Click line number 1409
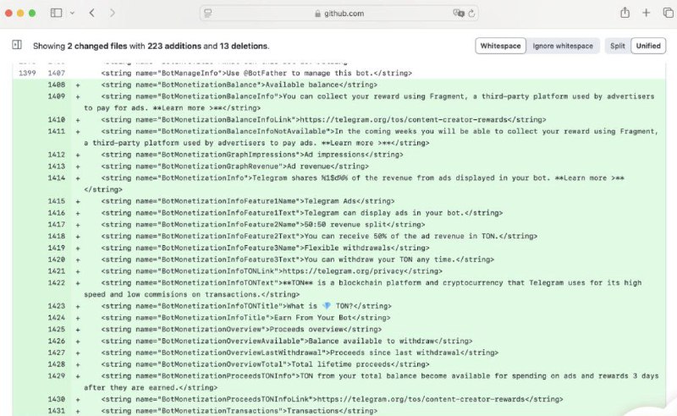This screenshot has height=416, width=677. point(57,96)
